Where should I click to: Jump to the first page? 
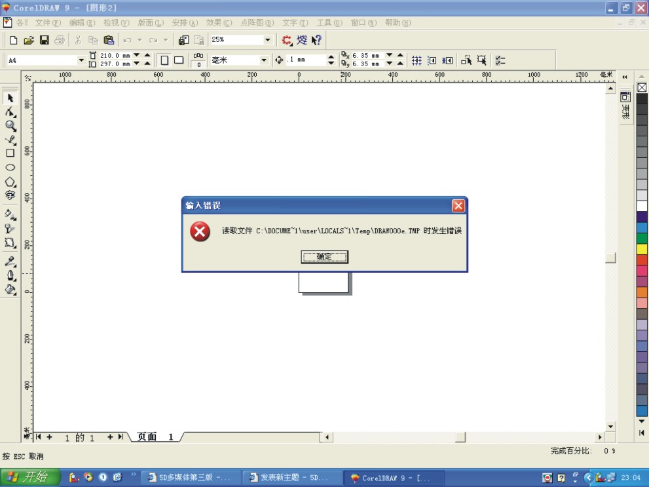38,437
